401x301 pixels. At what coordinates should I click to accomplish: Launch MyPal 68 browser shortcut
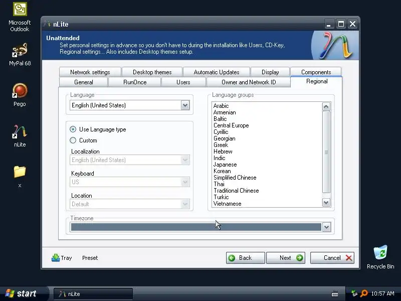[x=20, y=55]
